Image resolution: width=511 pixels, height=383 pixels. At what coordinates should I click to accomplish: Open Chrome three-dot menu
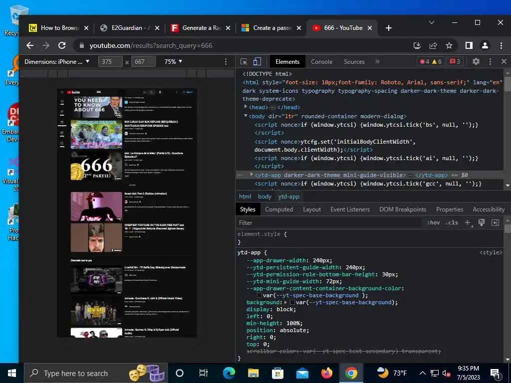click(501, 45)
